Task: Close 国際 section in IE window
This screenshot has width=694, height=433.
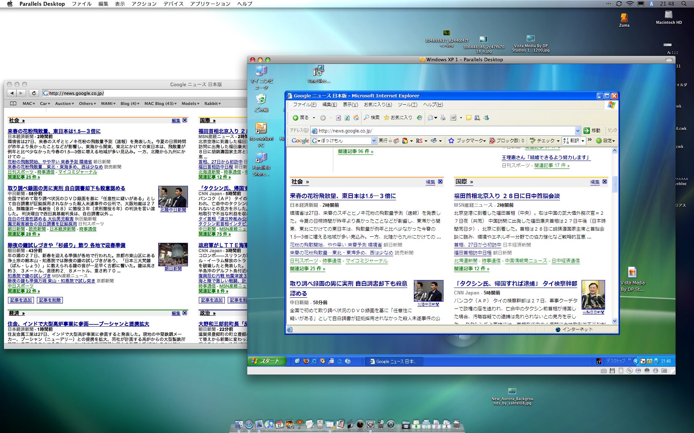Action: click(x=605, y=181)
